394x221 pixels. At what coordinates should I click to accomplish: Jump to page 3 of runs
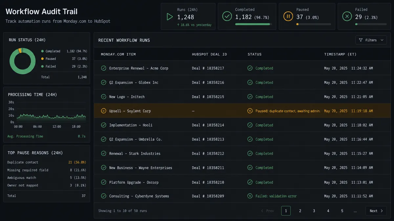coord(314,211)
